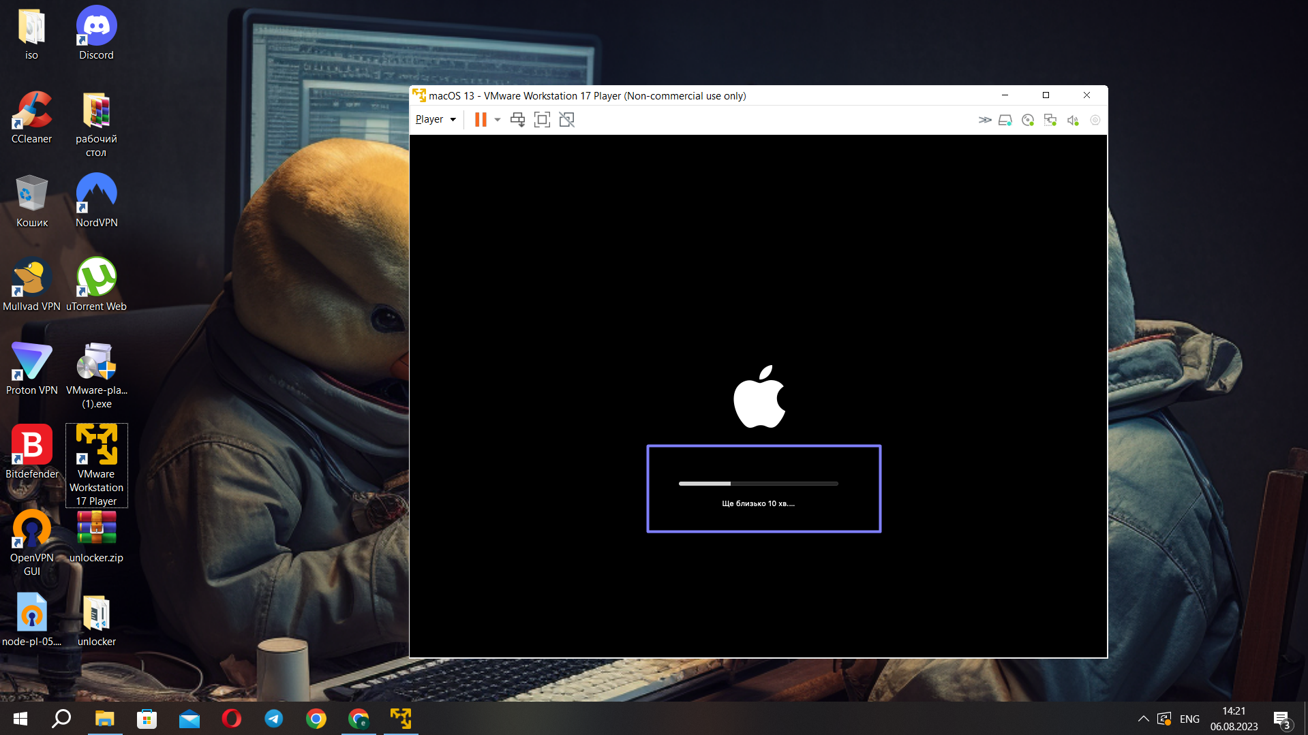
Task: Open Microsoft Store from the taskbar
Action: (x=147, y=719)
